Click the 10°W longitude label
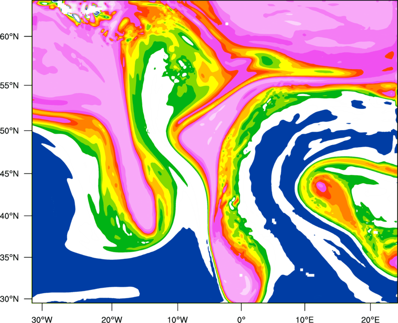398x323 pixels. [178, 320]
